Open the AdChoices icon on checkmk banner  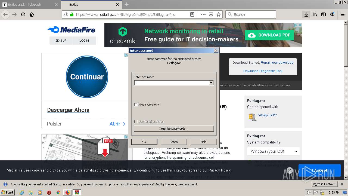pyautogui.click(x=296, y=25)
